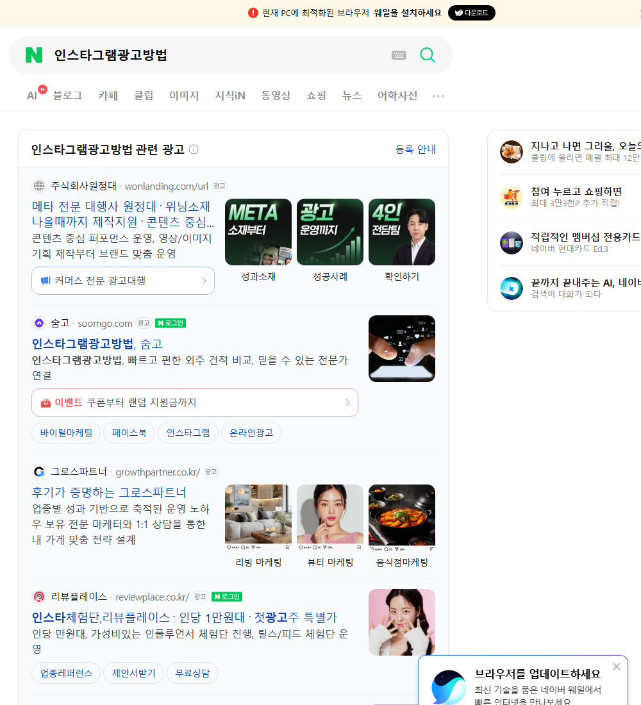The height and width of the screenshot is (705, 641).
Task: Click the green Naver N logo
Action: click(x=34, y=55)
